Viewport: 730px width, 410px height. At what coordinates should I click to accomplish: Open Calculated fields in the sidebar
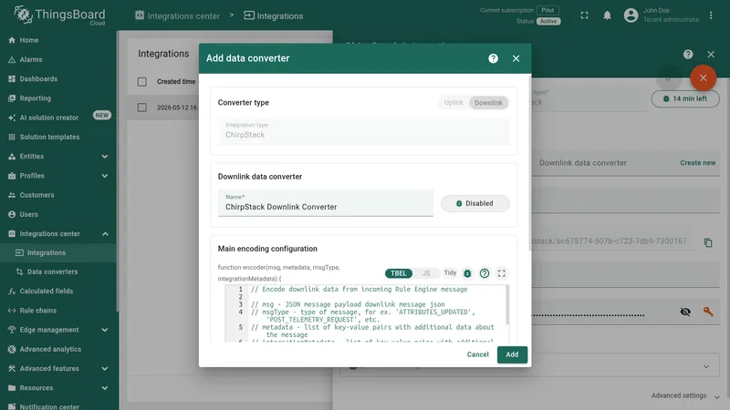click(58, 291)
